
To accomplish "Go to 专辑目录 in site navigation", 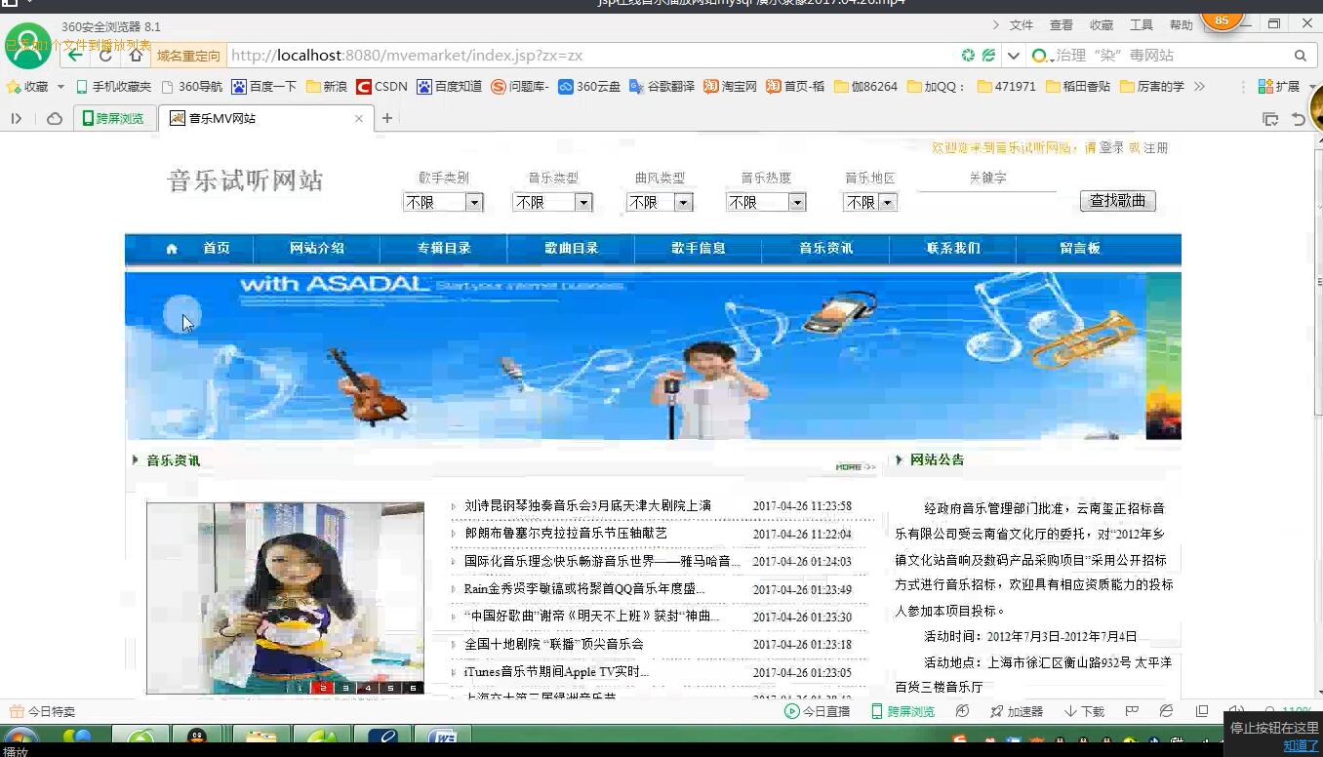I will [444, 249].
